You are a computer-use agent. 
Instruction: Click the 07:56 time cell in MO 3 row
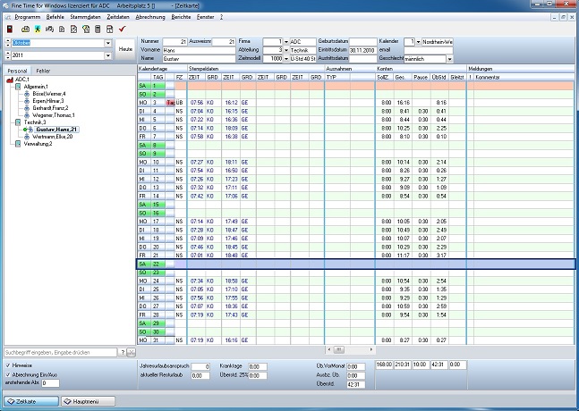click(197, 103)
